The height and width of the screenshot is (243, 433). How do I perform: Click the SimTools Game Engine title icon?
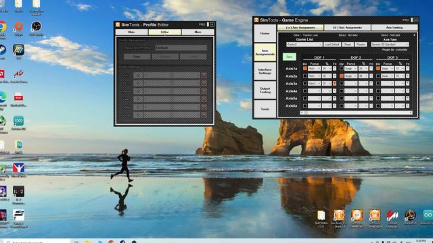(x=256, y=20)
